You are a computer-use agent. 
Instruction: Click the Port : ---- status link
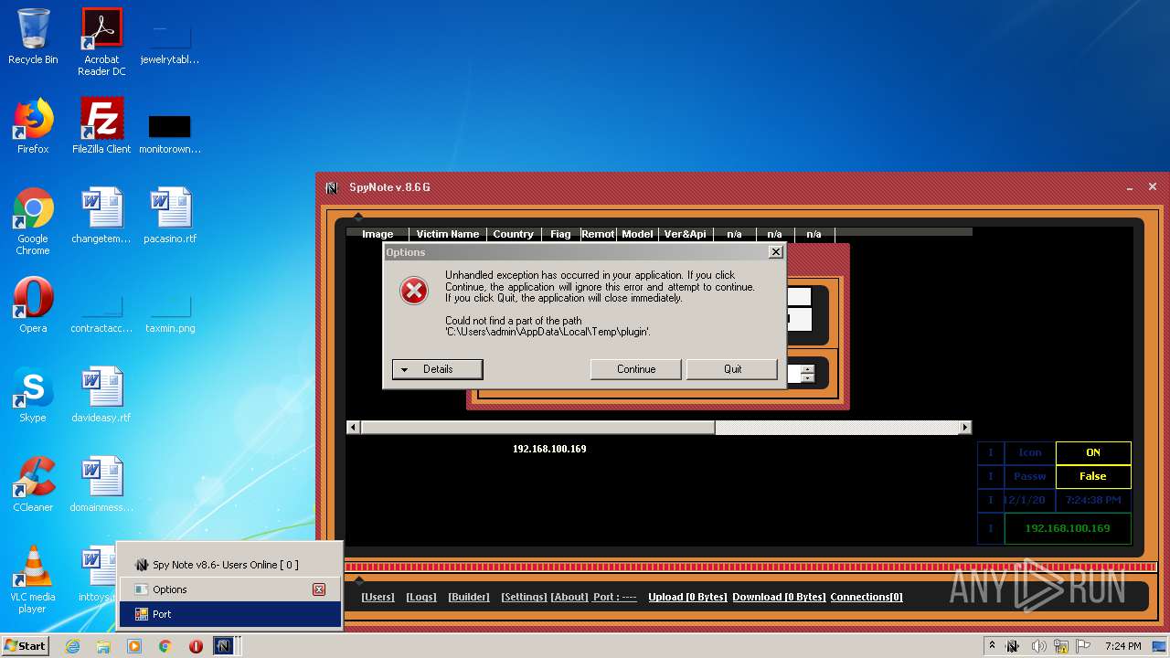click(615, 597)
